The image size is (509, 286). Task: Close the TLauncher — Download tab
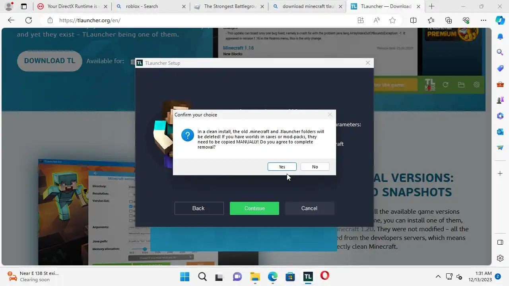[418, 6]
